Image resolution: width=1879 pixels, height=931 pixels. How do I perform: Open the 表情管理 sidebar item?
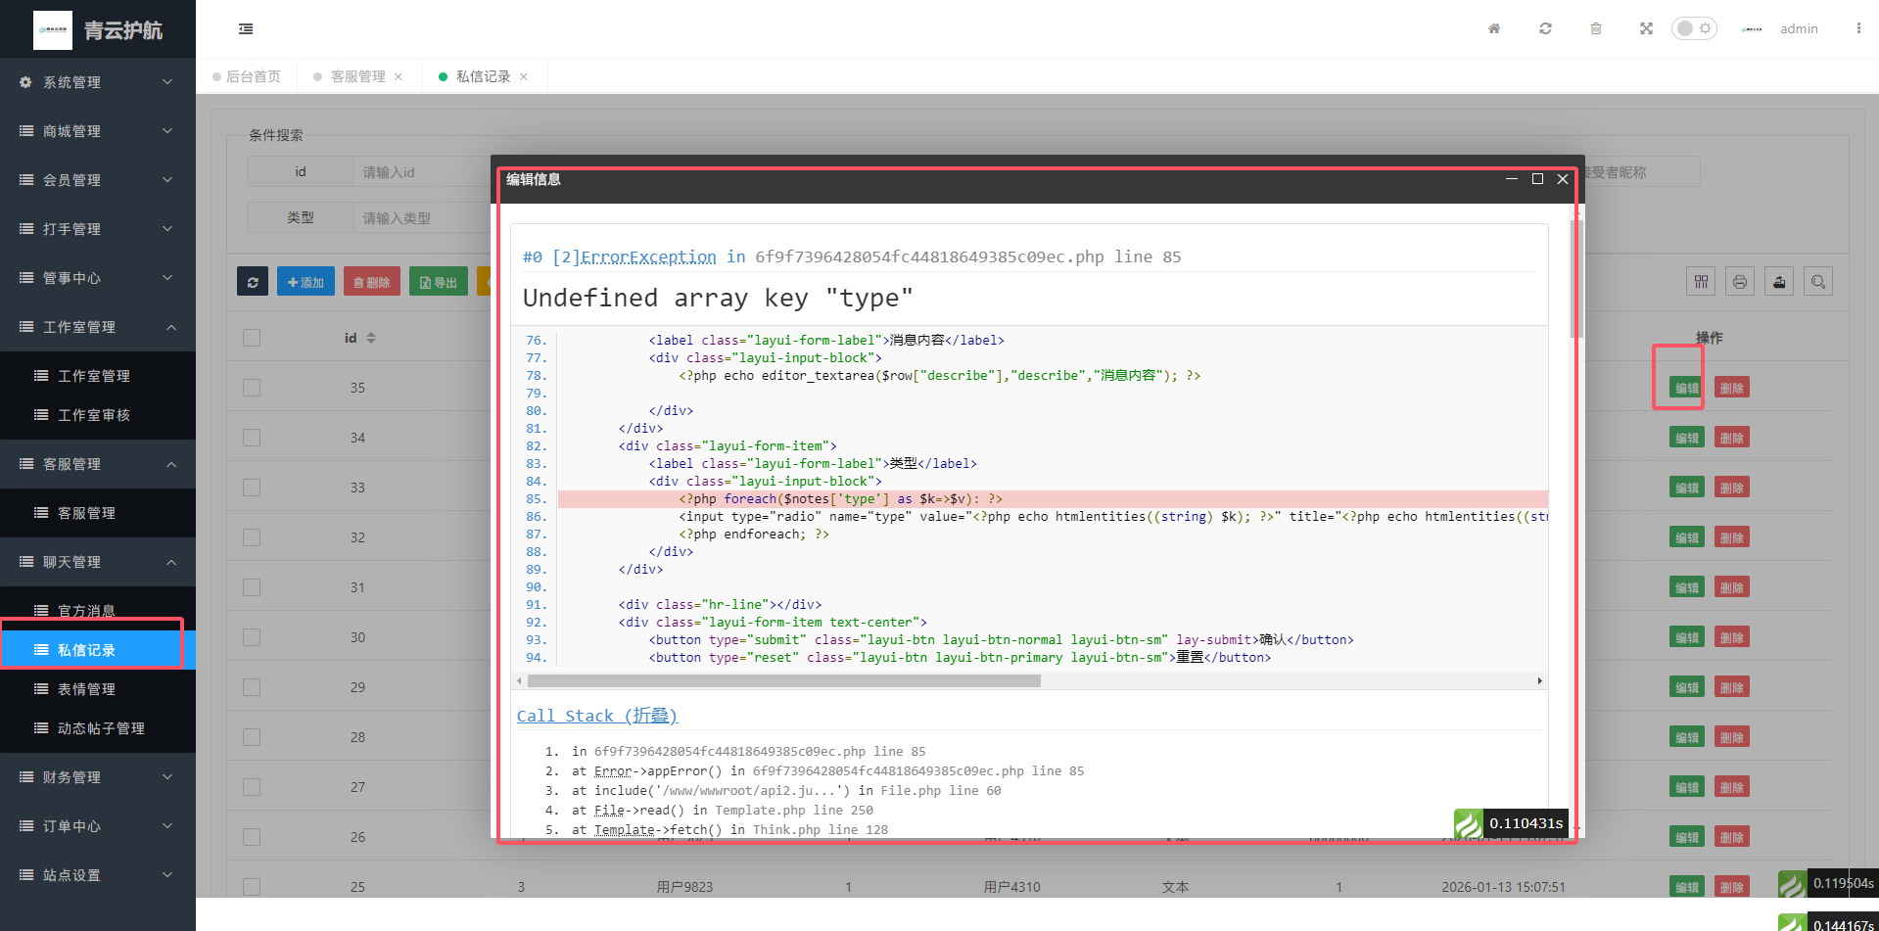click(x=87, y=689)
